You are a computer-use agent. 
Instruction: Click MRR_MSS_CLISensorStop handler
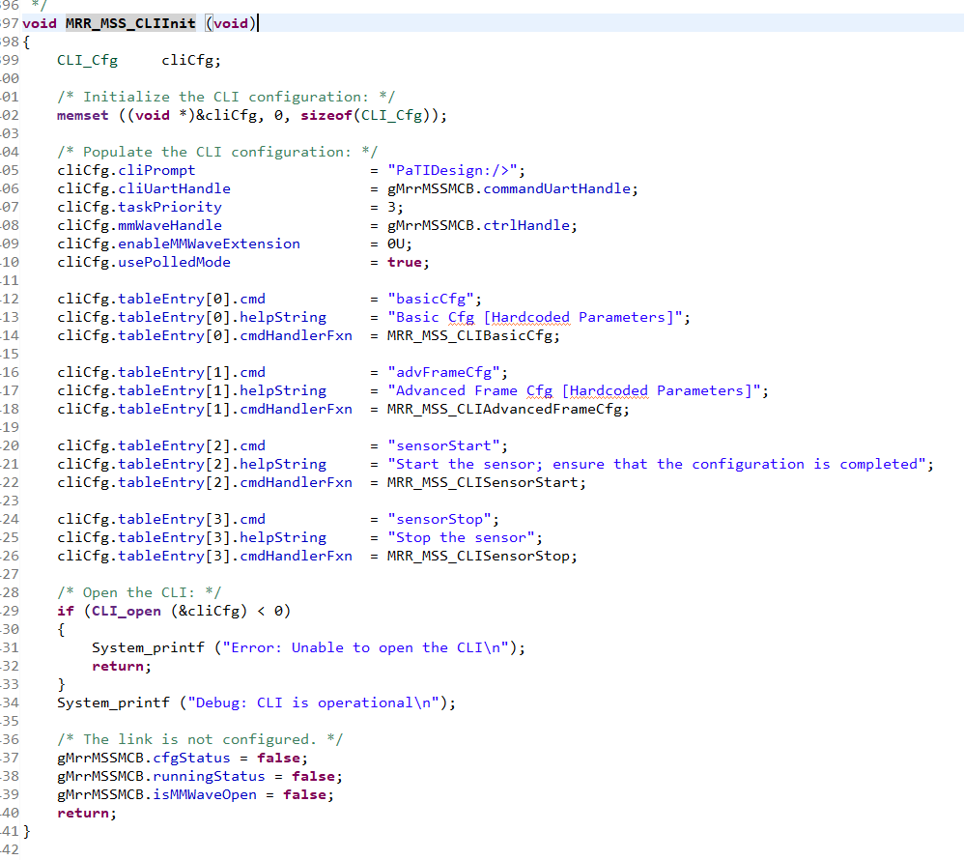[478, 557]
